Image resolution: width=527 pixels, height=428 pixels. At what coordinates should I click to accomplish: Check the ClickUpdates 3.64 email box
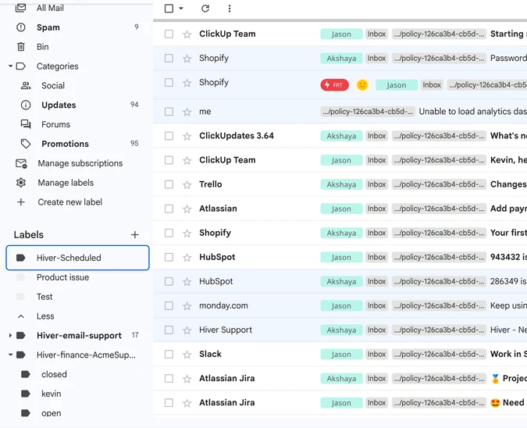click(x=169, y=136)
